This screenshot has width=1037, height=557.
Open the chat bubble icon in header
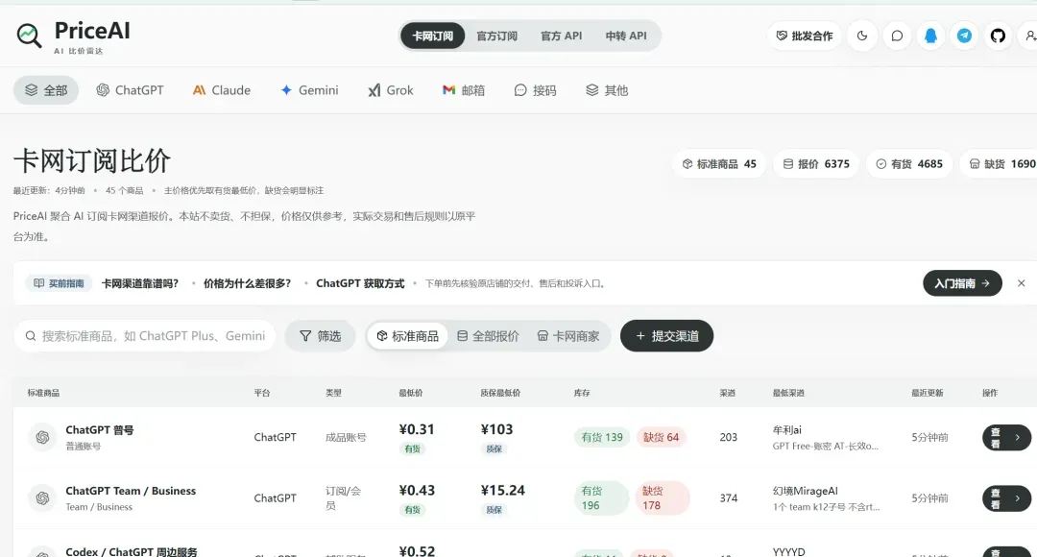pos(896,36)
